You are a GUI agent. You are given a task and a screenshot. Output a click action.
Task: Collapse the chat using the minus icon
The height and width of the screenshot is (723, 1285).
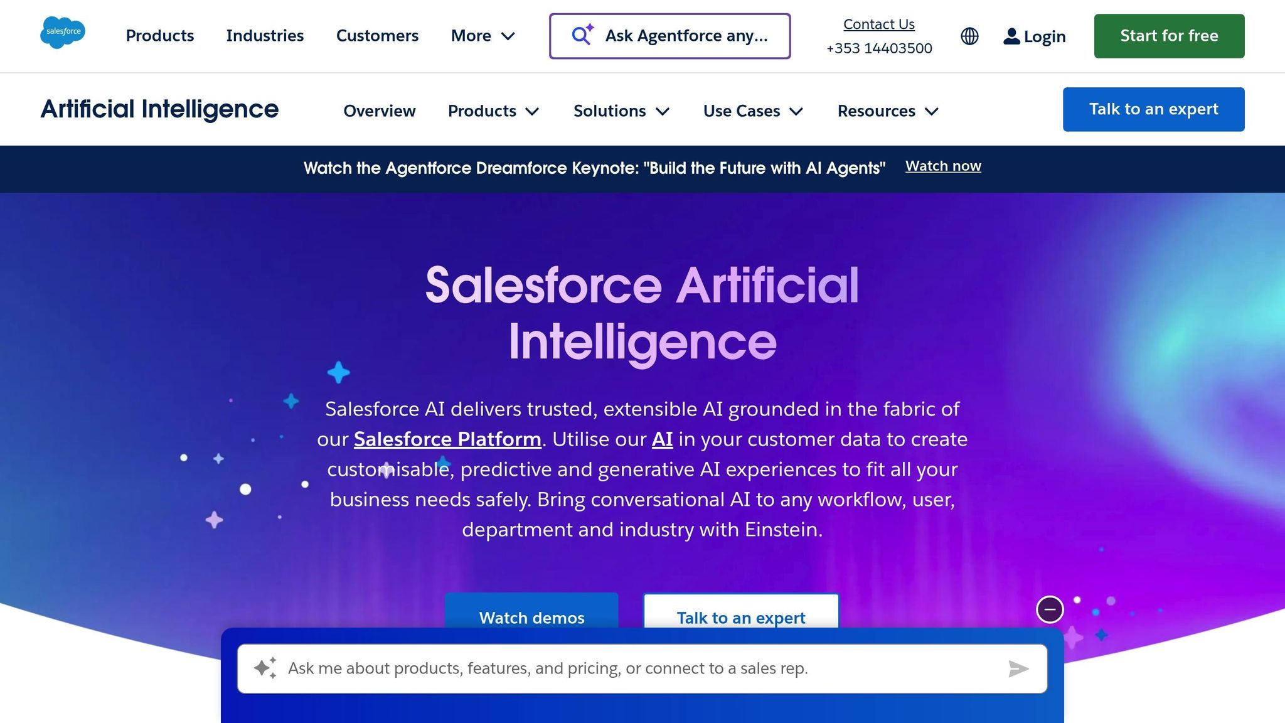[1050, 609]
